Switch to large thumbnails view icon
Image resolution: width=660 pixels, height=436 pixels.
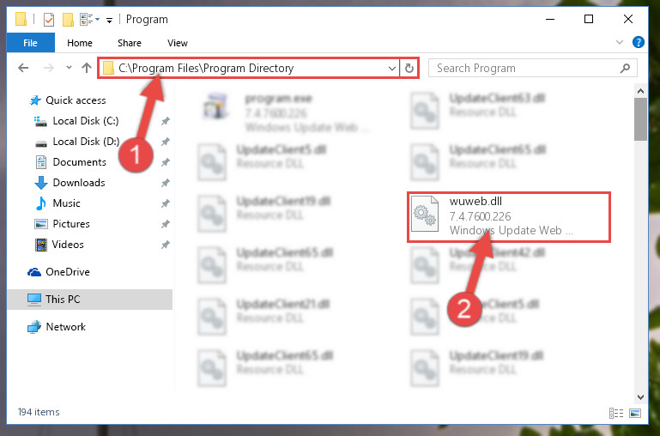click(635, 413)
